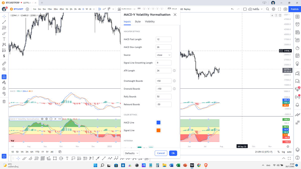This screenshot has width=301, height=169.
Task: Remove MACD-V indicator with the X icon
Action: click(55, 119)
